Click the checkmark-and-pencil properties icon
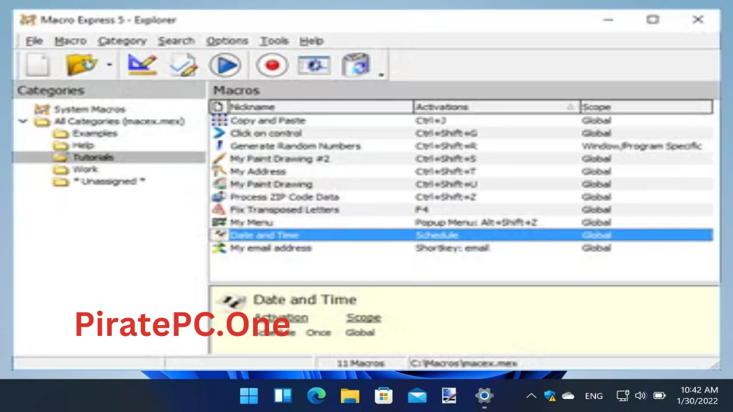 click(183, 65)
